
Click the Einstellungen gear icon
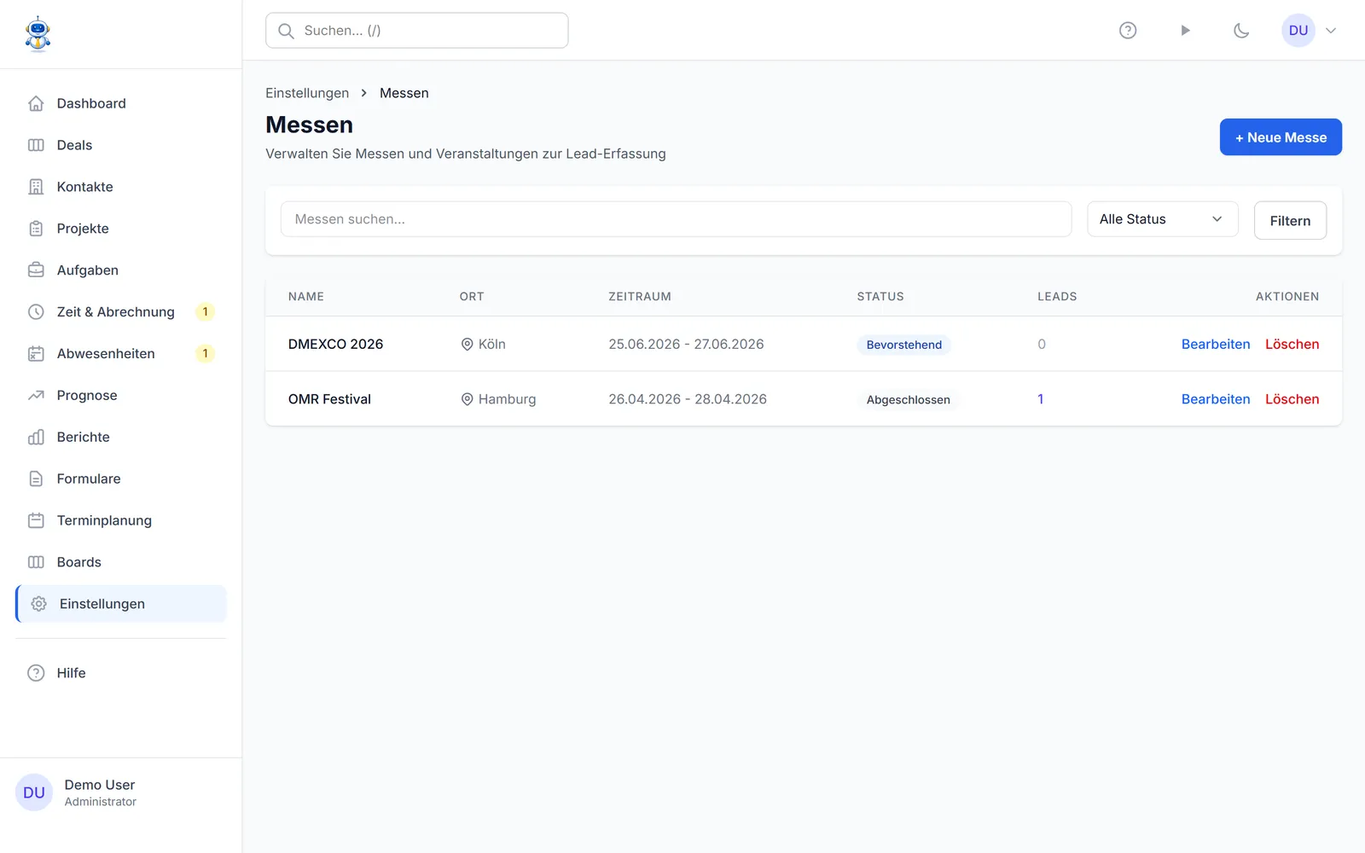coord(38,604)
